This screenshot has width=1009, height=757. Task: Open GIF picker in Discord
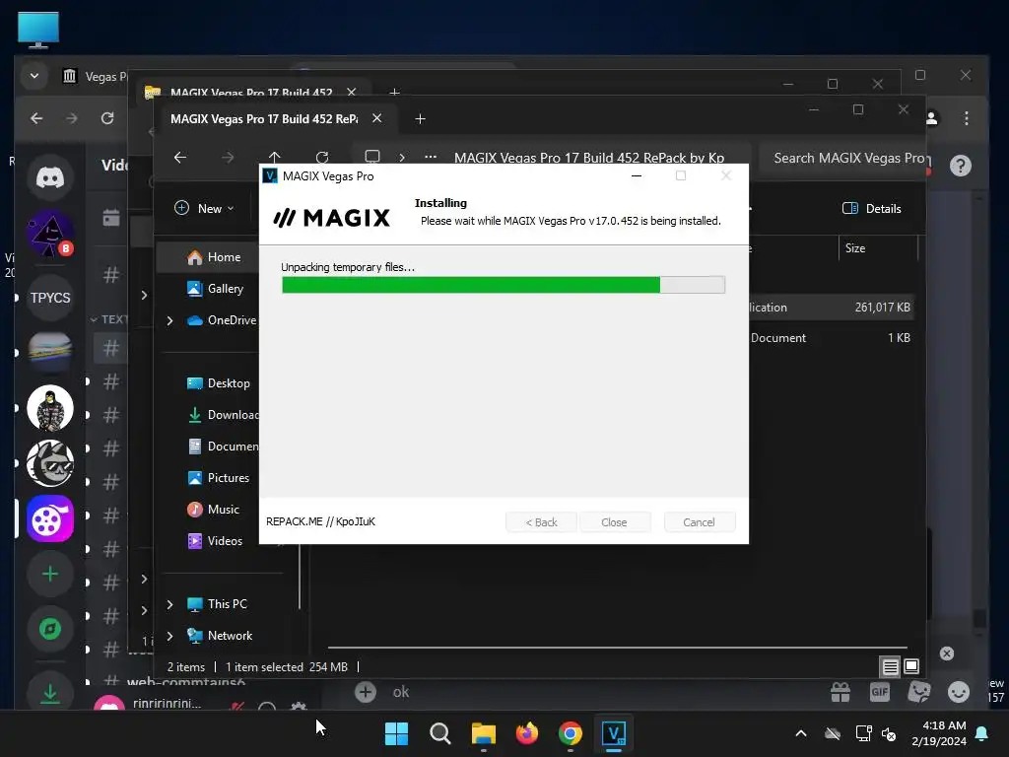coord(880,692)
